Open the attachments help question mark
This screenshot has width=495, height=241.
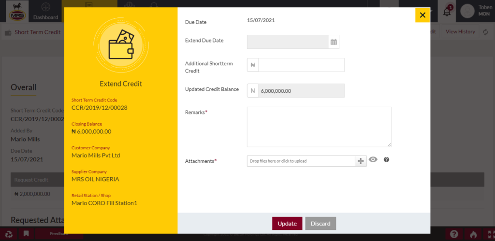[x=386, y=159]
